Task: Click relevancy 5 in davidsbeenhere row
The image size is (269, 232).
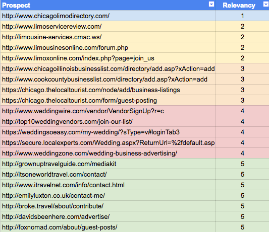Action: tap(242, 217)
